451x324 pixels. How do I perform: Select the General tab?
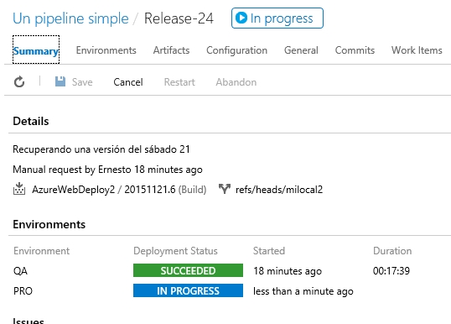301,50
